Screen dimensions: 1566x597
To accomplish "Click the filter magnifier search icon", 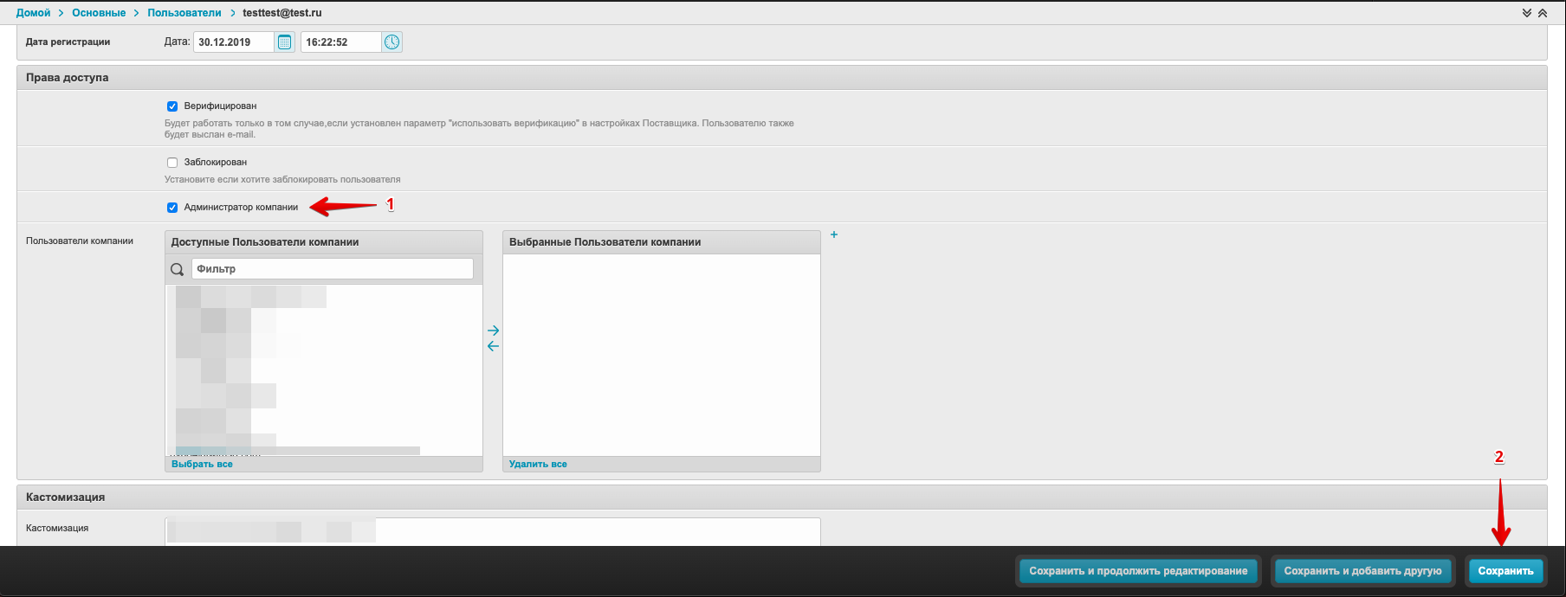I will click(178, 269).
